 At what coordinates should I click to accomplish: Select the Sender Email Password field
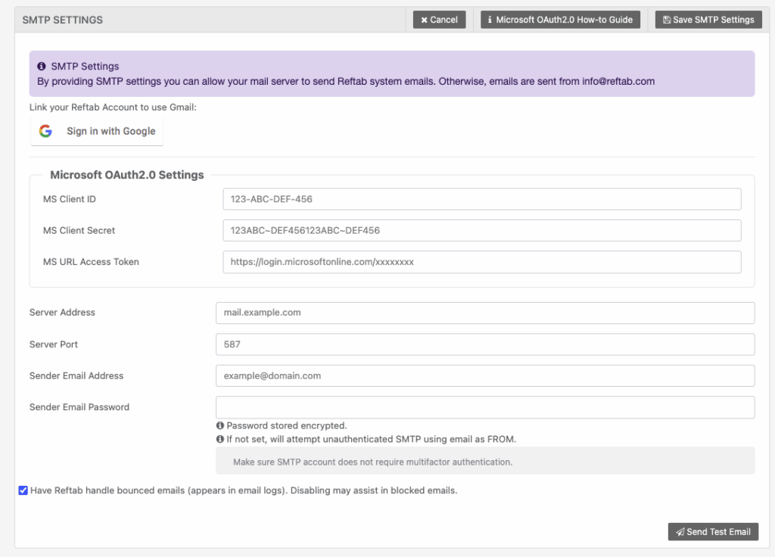[x=484, y=406]
